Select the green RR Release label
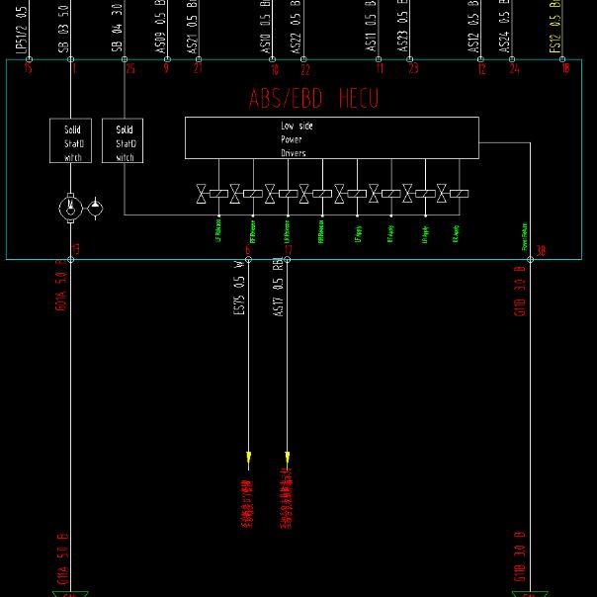Image resolution: width=597 pixels, height=597 pixels. (321, 231)
